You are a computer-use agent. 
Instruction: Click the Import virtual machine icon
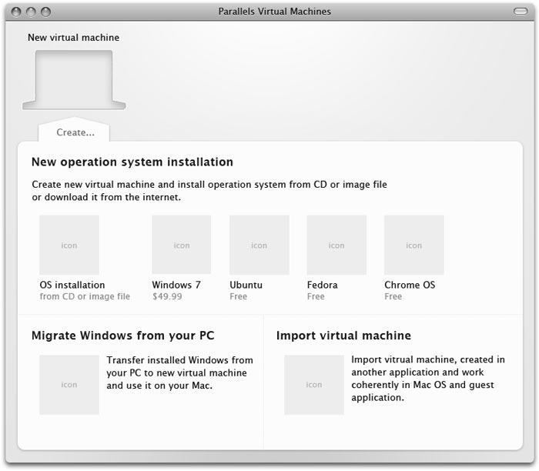click(313, 384)
